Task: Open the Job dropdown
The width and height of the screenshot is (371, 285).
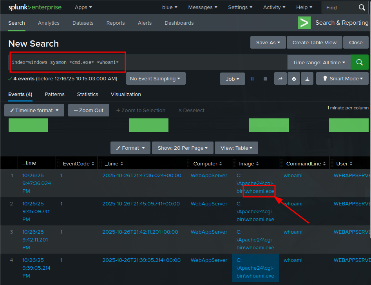Action: click(232, 79)
